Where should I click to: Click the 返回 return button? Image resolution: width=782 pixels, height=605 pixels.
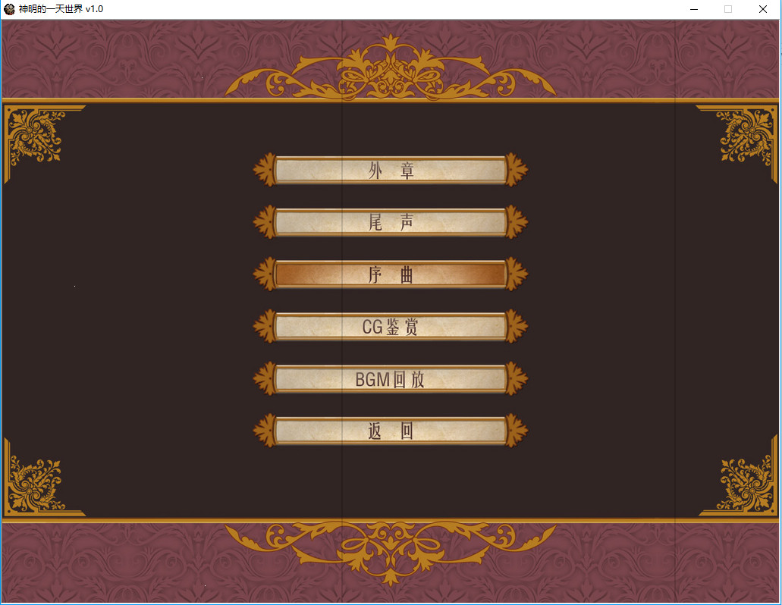391,431
